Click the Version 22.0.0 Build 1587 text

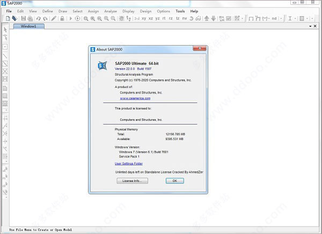point(133,69)
